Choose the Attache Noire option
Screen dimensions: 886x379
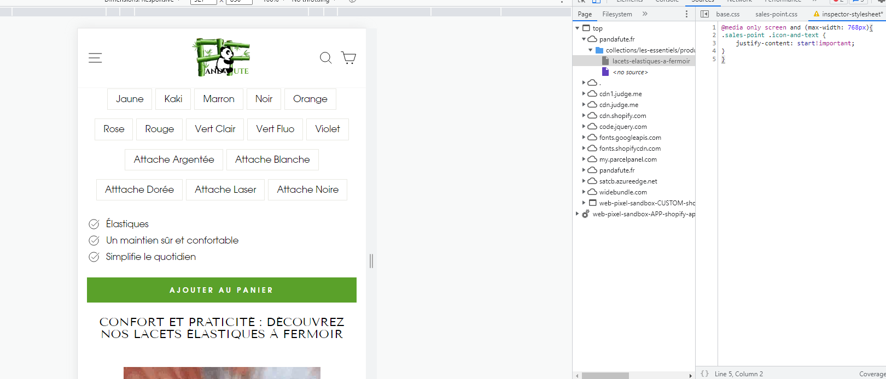pos(308,189)
